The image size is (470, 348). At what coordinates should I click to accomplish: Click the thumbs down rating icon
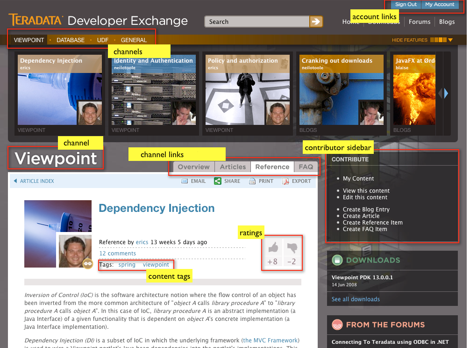click(292, 247)
